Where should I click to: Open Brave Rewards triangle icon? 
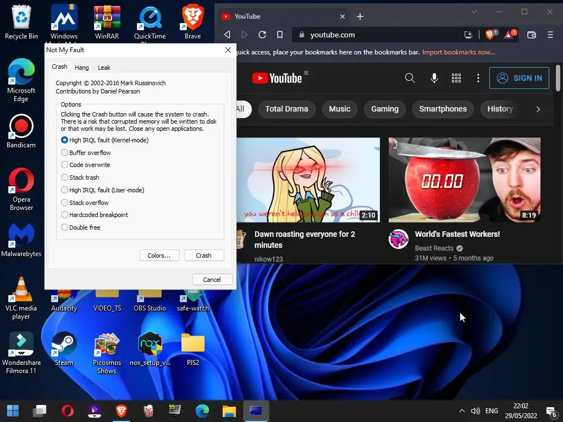(510, 35)
